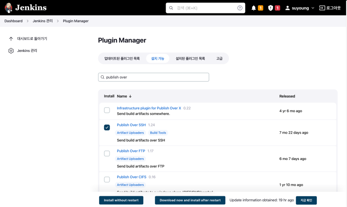Click Artifact Uploaders tag under Publish Over FTP
The image size is (347, 207).
point(130,159)
